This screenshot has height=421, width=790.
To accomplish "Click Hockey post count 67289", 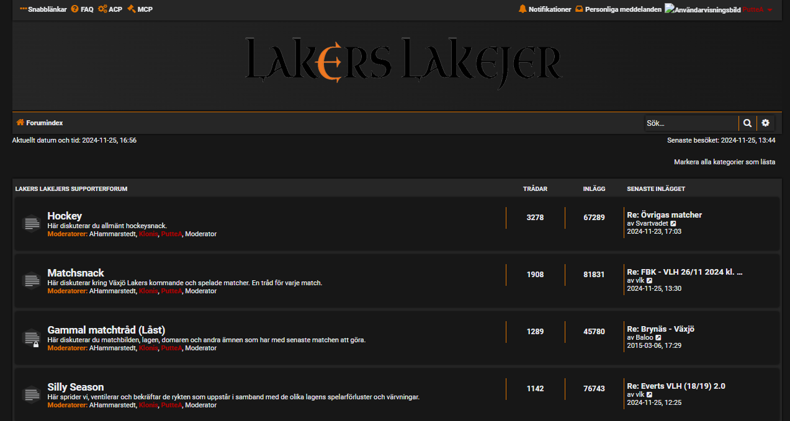I will (x=594, y=218).
